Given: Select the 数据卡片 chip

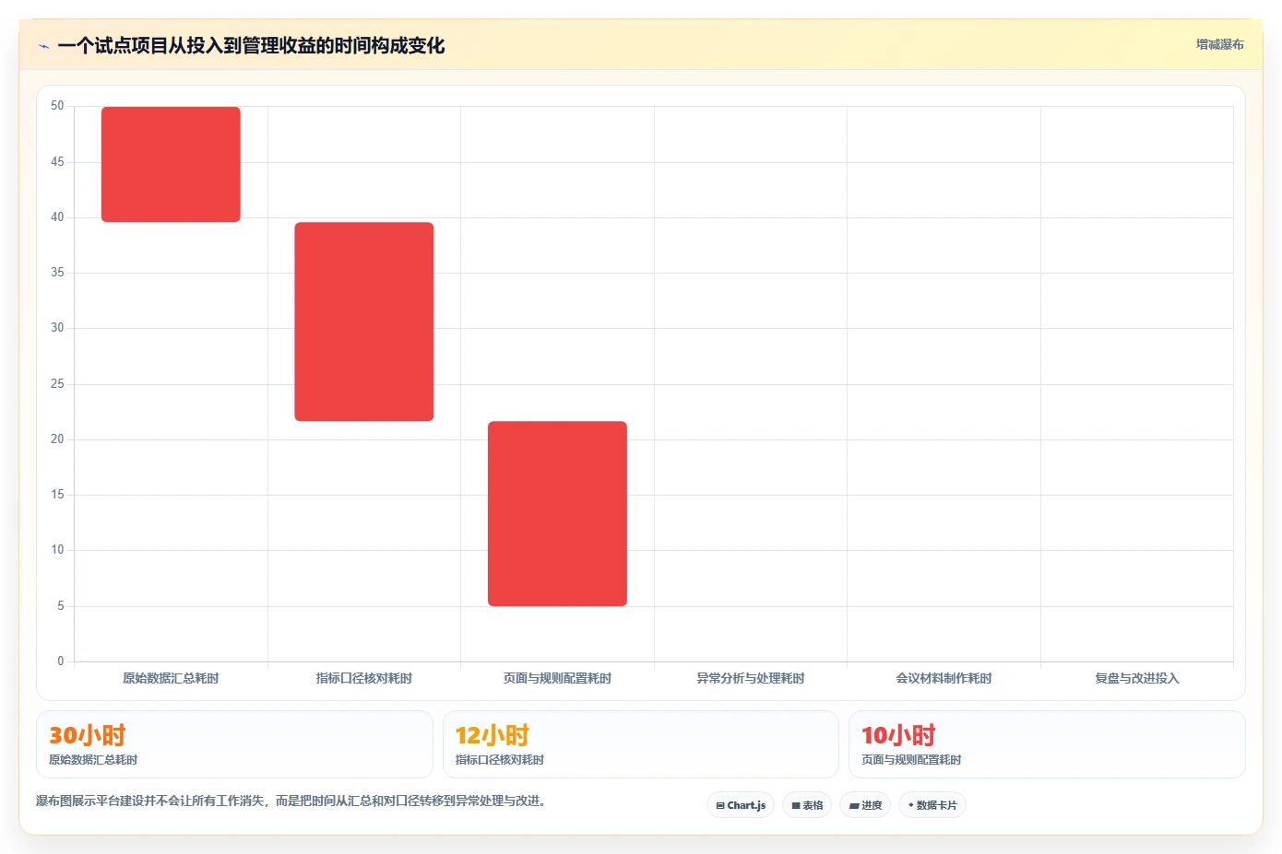Looking at the screenshot, I should 932,805.
